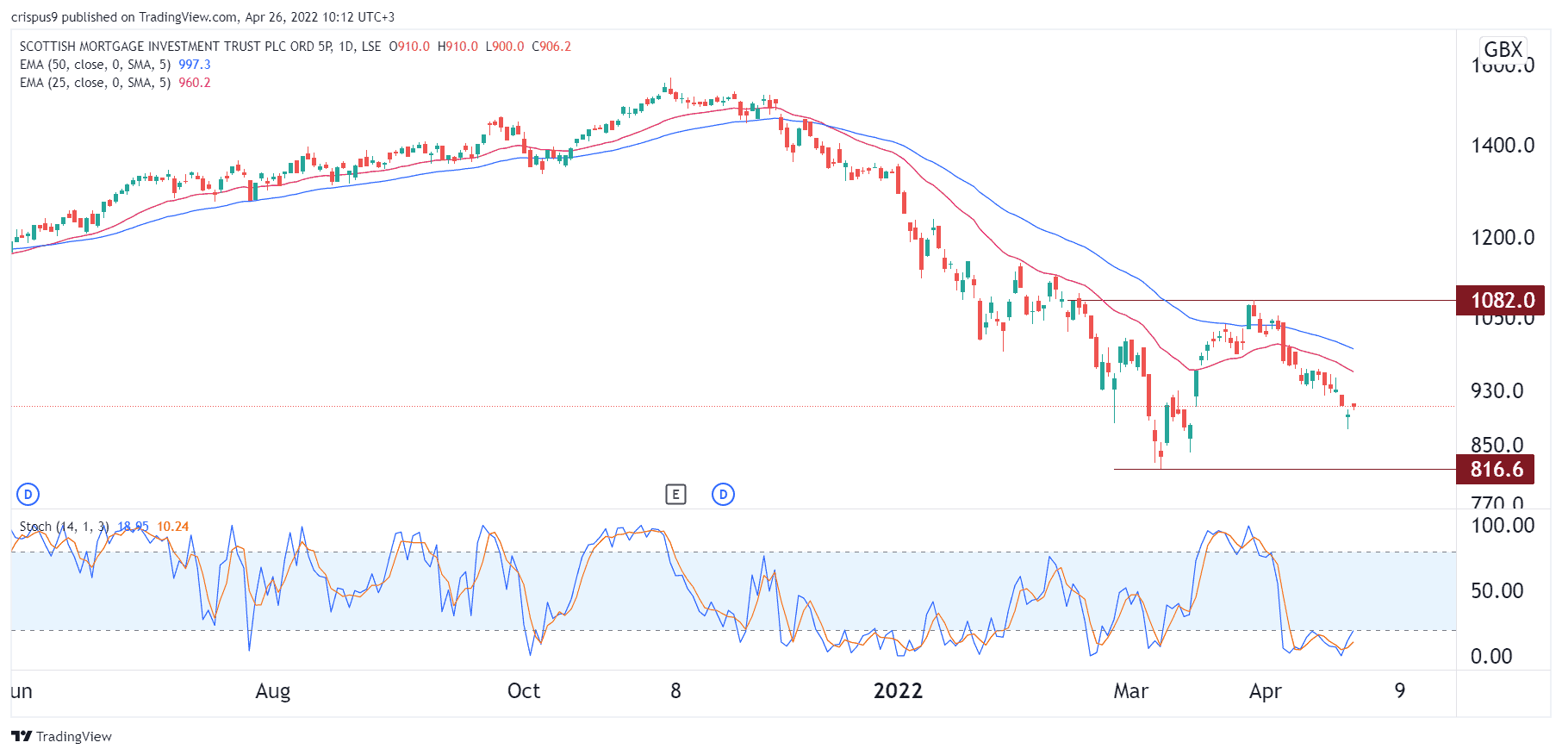Click the close price C906.2
Image resolution: width=1562 pixels, height=755 pixels.
[x=551, y=47]
